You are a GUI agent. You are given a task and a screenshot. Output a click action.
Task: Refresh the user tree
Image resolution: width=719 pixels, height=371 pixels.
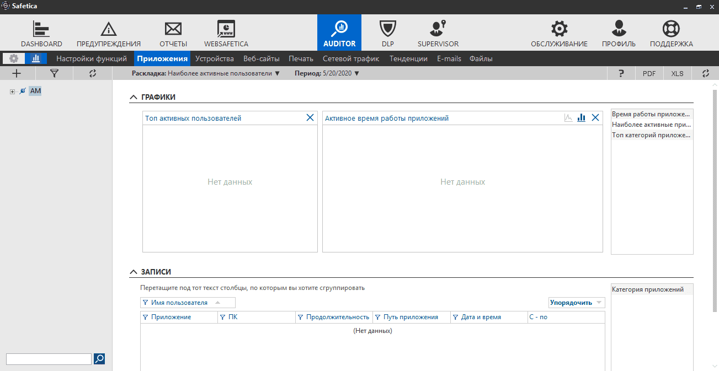tap(92, 73)
